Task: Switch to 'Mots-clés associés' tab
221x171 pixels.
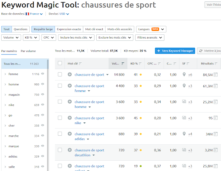Action: click(120, 29)
